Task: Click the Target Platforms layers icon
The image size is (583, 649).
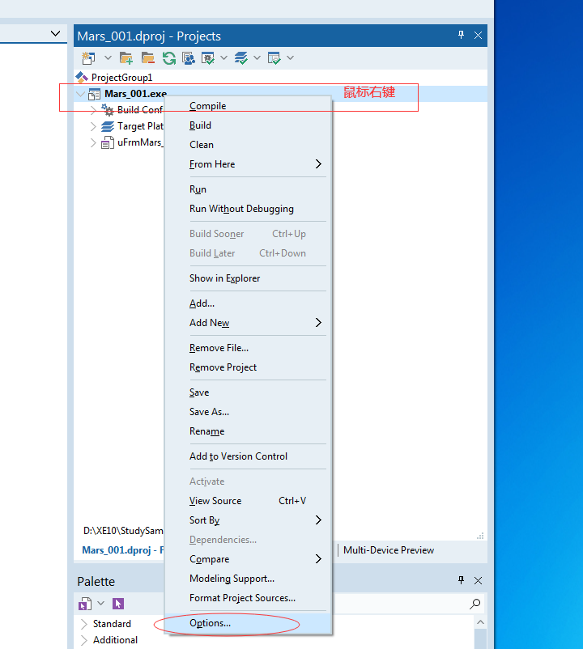Action: 108,126
